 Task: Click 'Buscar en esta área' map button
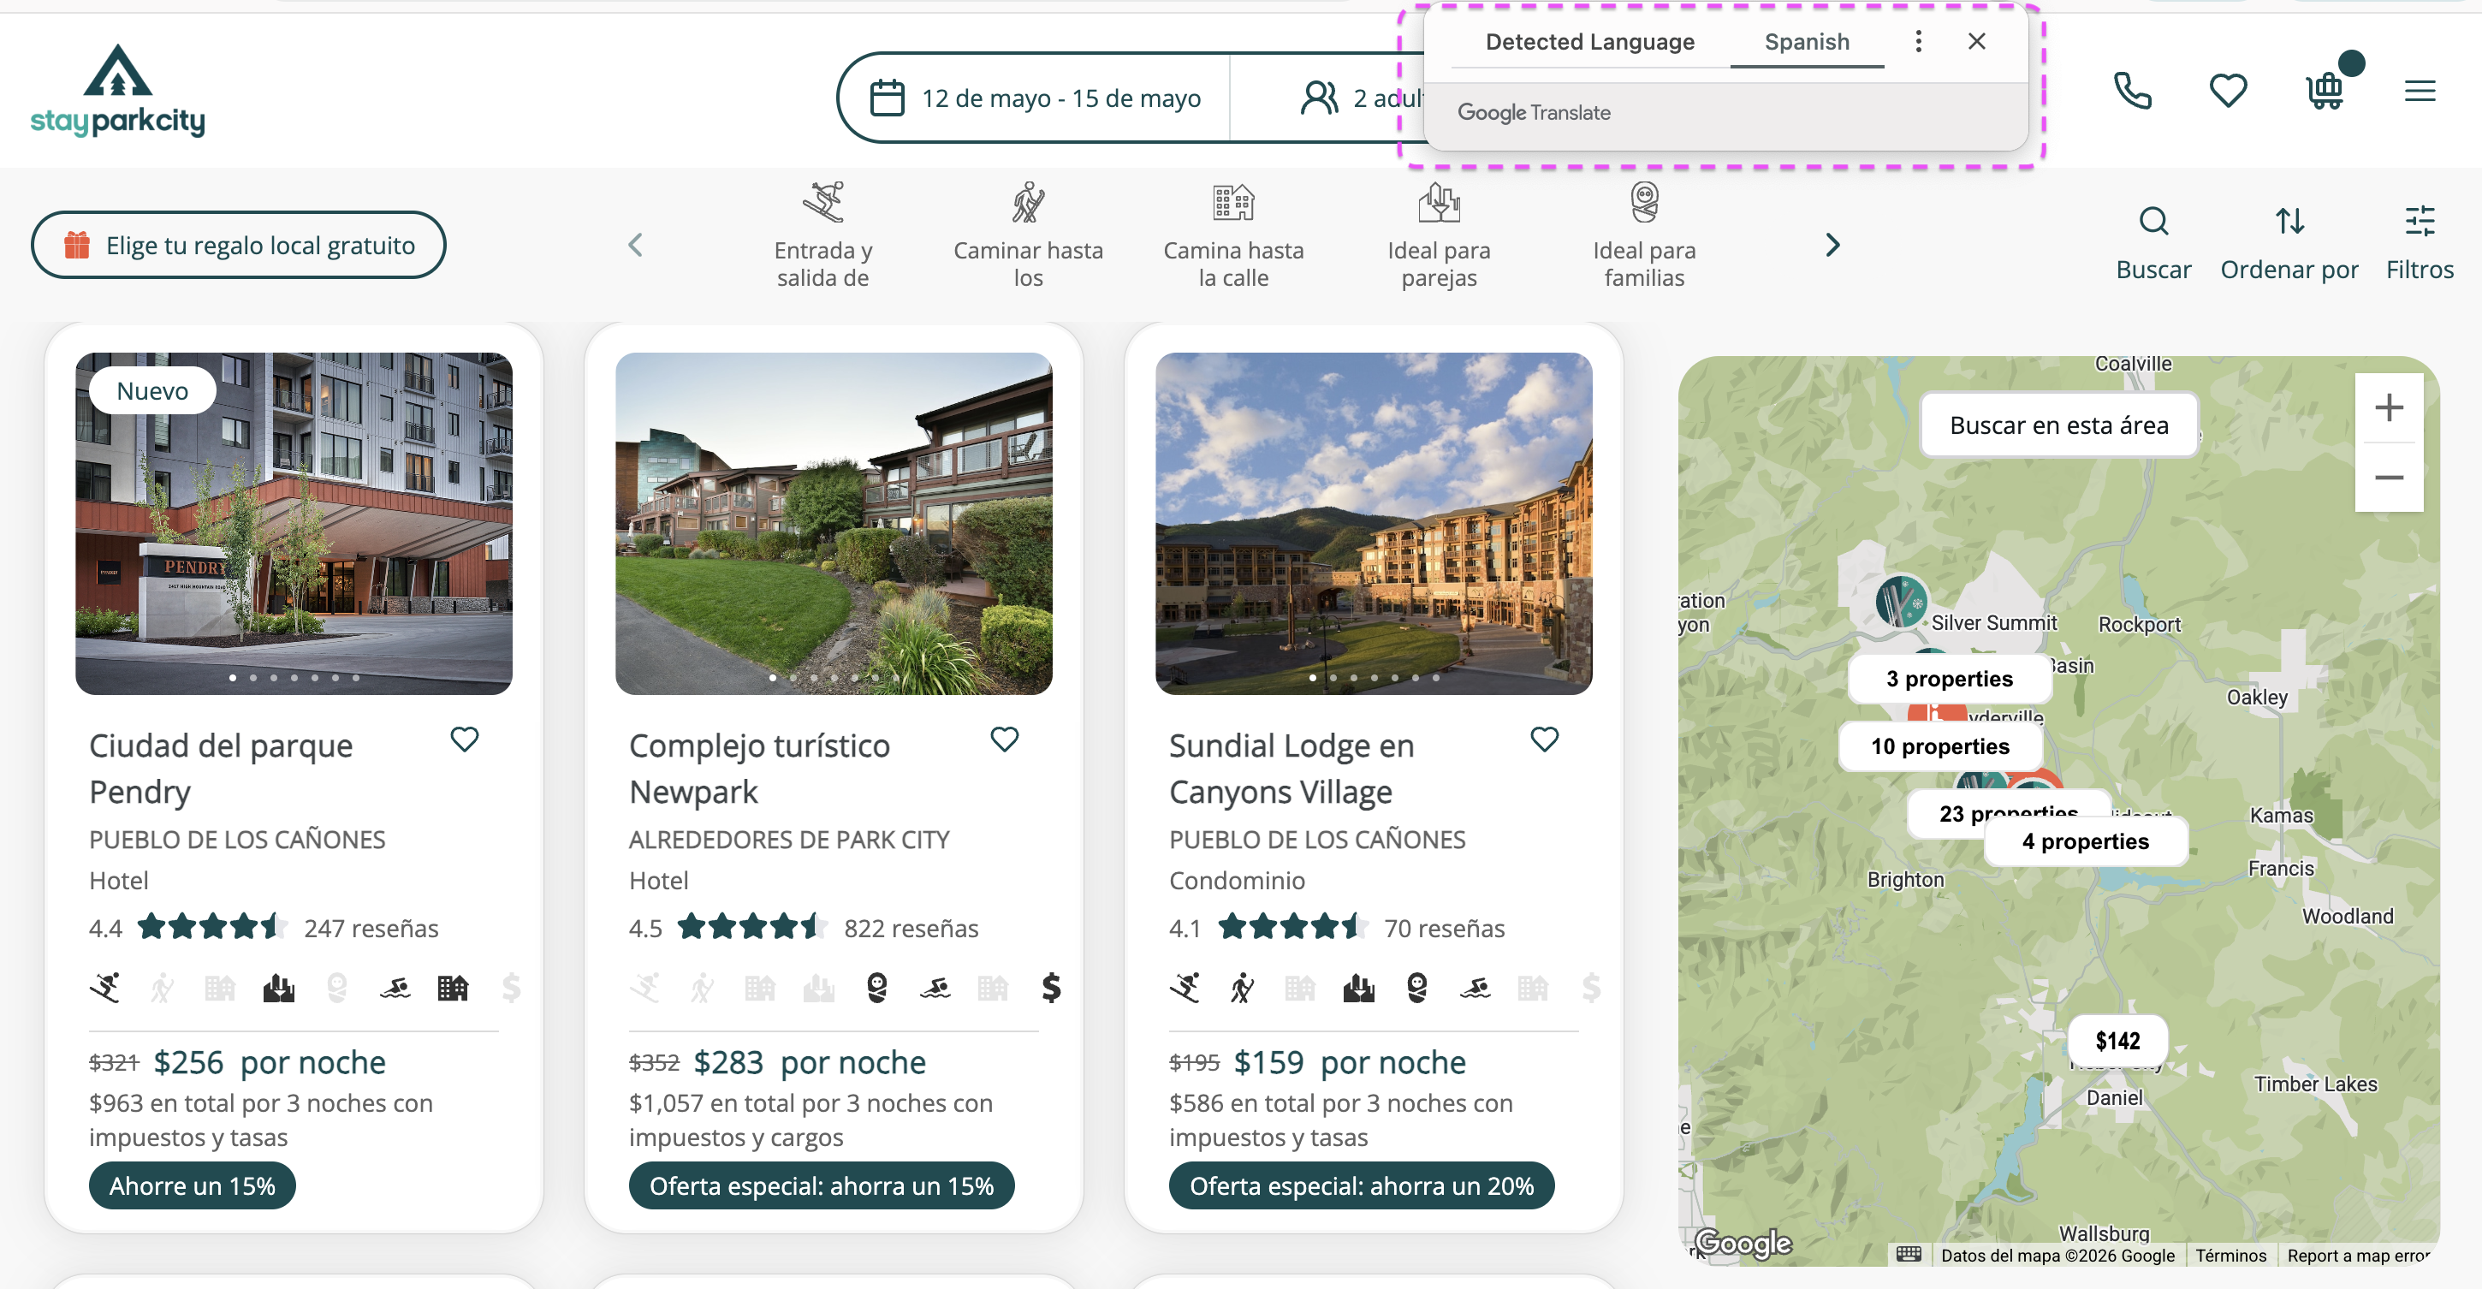tap(2058, 425)
